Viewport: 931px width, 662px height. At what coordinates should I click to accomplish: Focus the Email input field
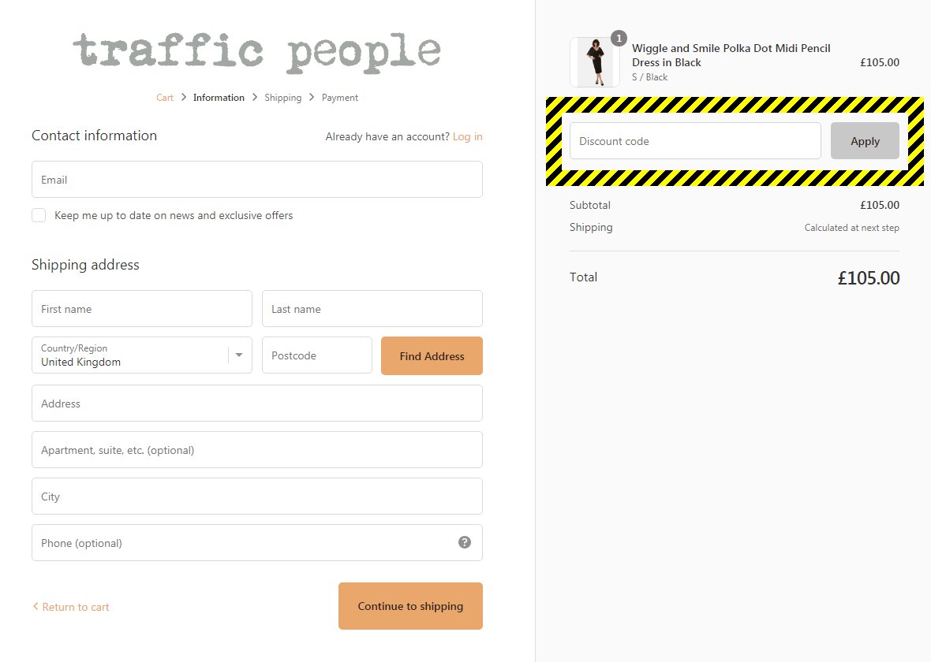point(257,180)
